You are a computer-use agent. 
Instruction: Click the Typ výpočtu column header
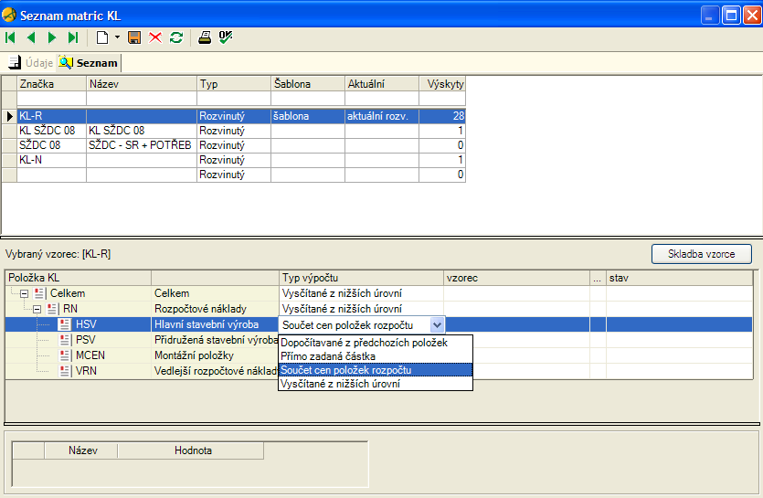tap(361, 278)
